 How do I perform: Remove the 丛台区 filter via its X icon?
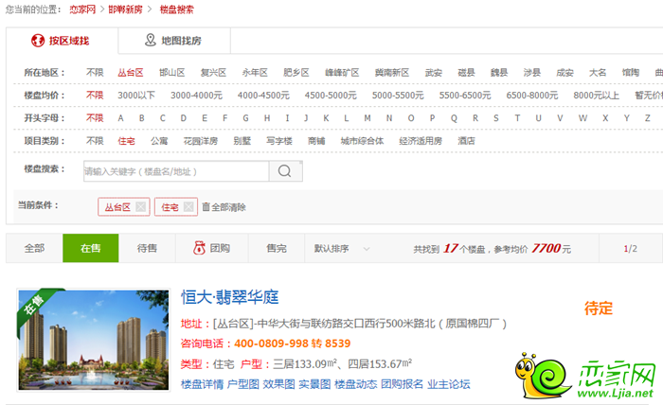(141, 207)
